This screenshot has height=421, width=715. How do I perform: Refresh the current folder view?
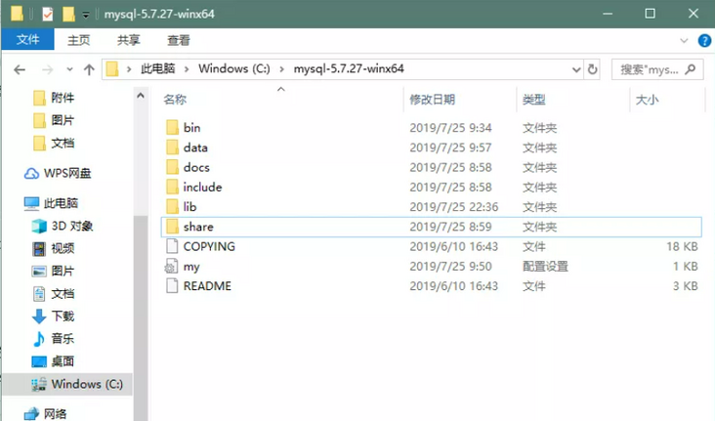(592, 69)
